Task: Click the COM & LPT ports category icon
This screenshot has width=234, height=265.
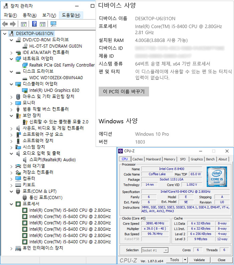Action: [18, 191]
